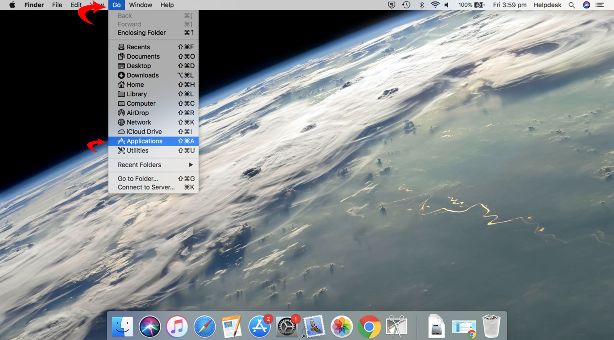The width and height of the screenshot is (614, 340).
Task: Select Home in the Go menu
Action: click(x=154, y=85)
